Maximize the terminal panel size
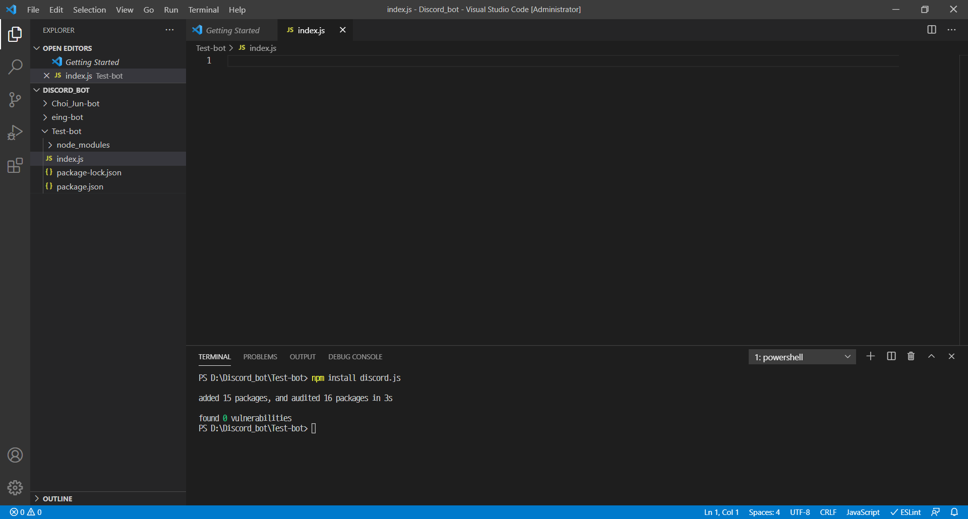 (x=932, y=356)
